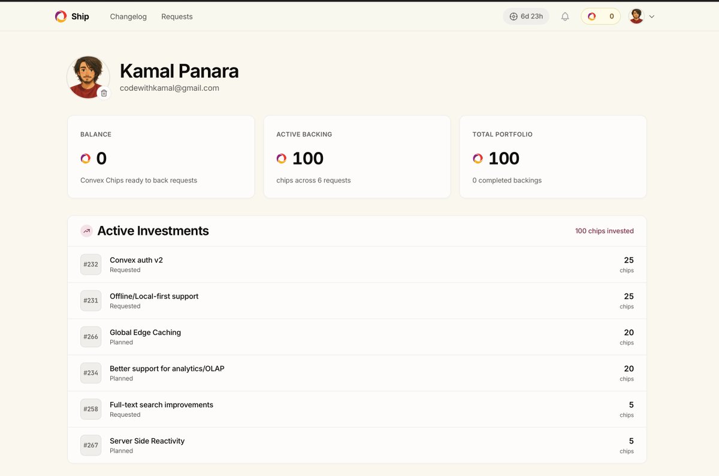Click the Active Backing chip icon
Image resolution: width=719 pixels, height=476 pixels.
click(282, 158)
